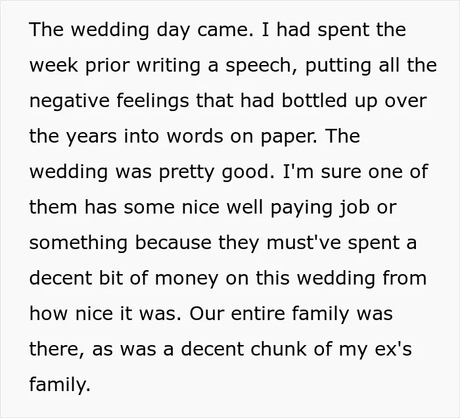
Task: Click the phrase "negative feelings"
Action: 109,101
